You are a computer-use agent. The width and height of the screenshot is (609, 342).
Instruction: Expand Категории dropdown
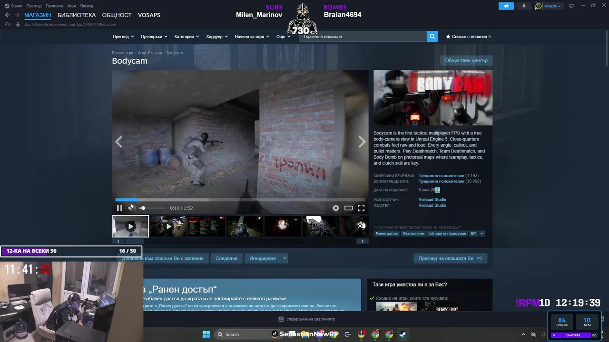click(187, 37)
